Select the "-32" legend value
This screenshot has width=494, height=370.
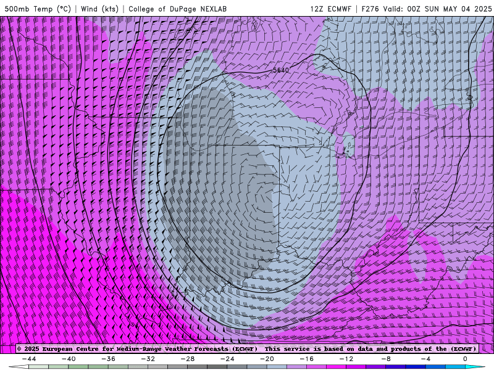(148, 359)
